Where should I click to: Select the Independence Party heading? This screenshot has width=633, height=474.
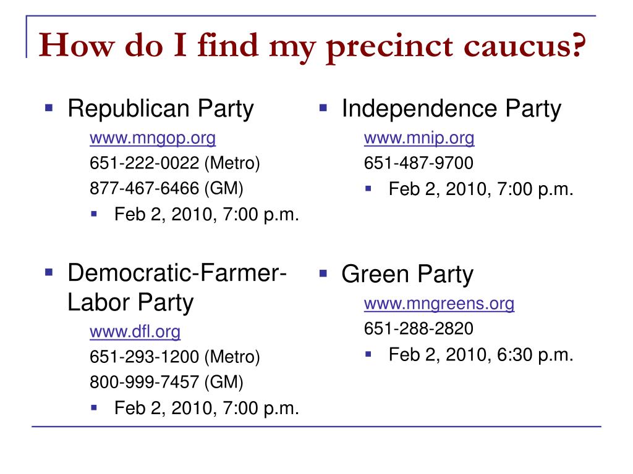coord(451,109)
